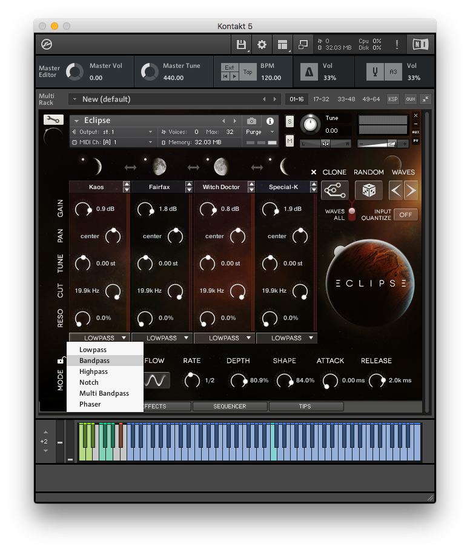Viewport: 470px width, 552px height.
Task: Click the third moon phase icon
Action: [221, 166]
